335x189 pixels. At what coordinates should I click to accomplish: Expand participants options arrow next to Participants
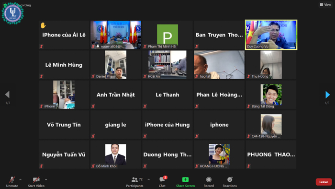148,179
